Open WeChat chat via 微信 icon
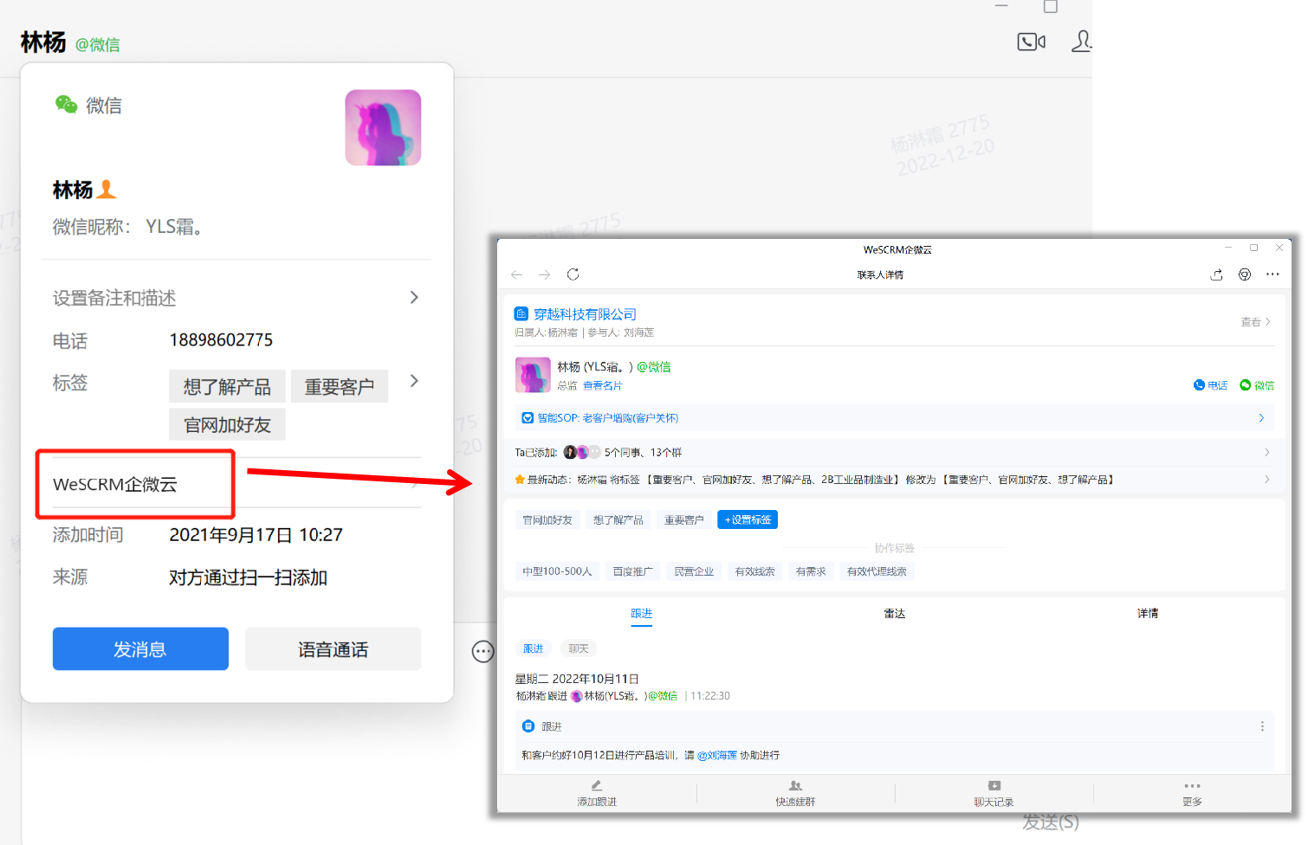Viewport: 1308px width, 845px height. [x=1257, y=385]
